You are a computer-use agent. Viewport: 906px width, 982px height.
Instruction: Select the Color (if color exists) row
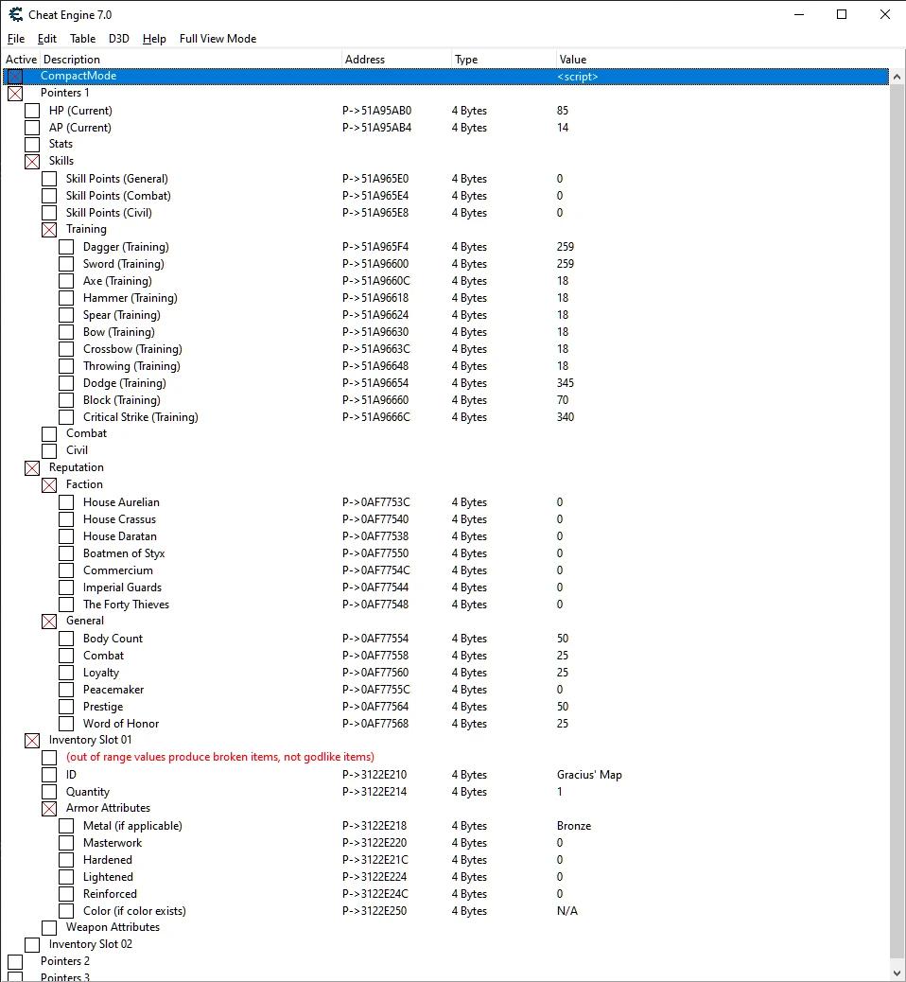[445, 911]
